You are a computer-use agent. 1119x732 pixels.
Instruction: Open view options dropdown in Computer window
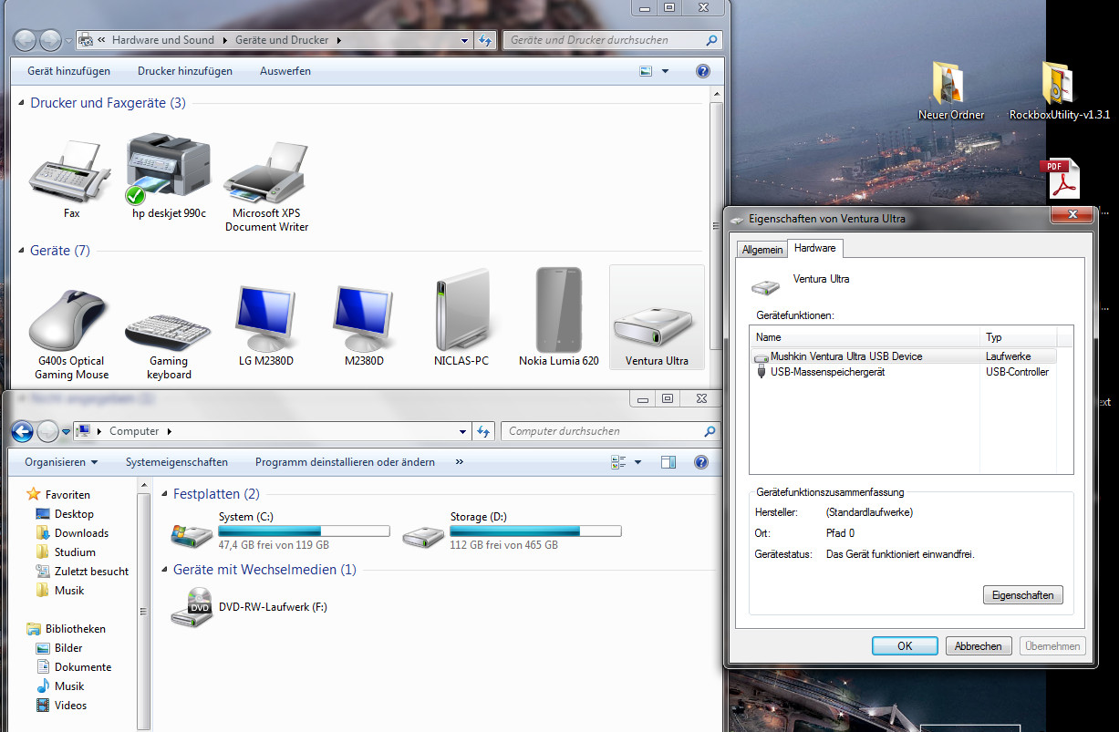pos(637,462)
